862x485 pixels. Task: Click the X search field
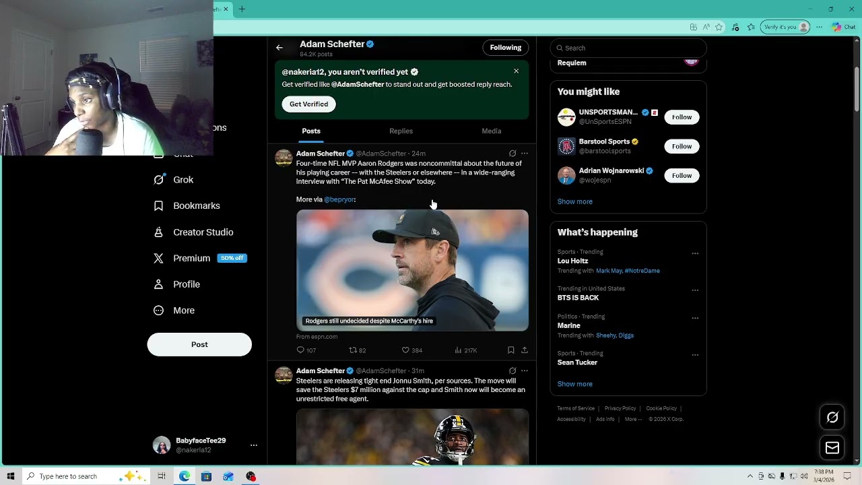(x=628, y=48)
